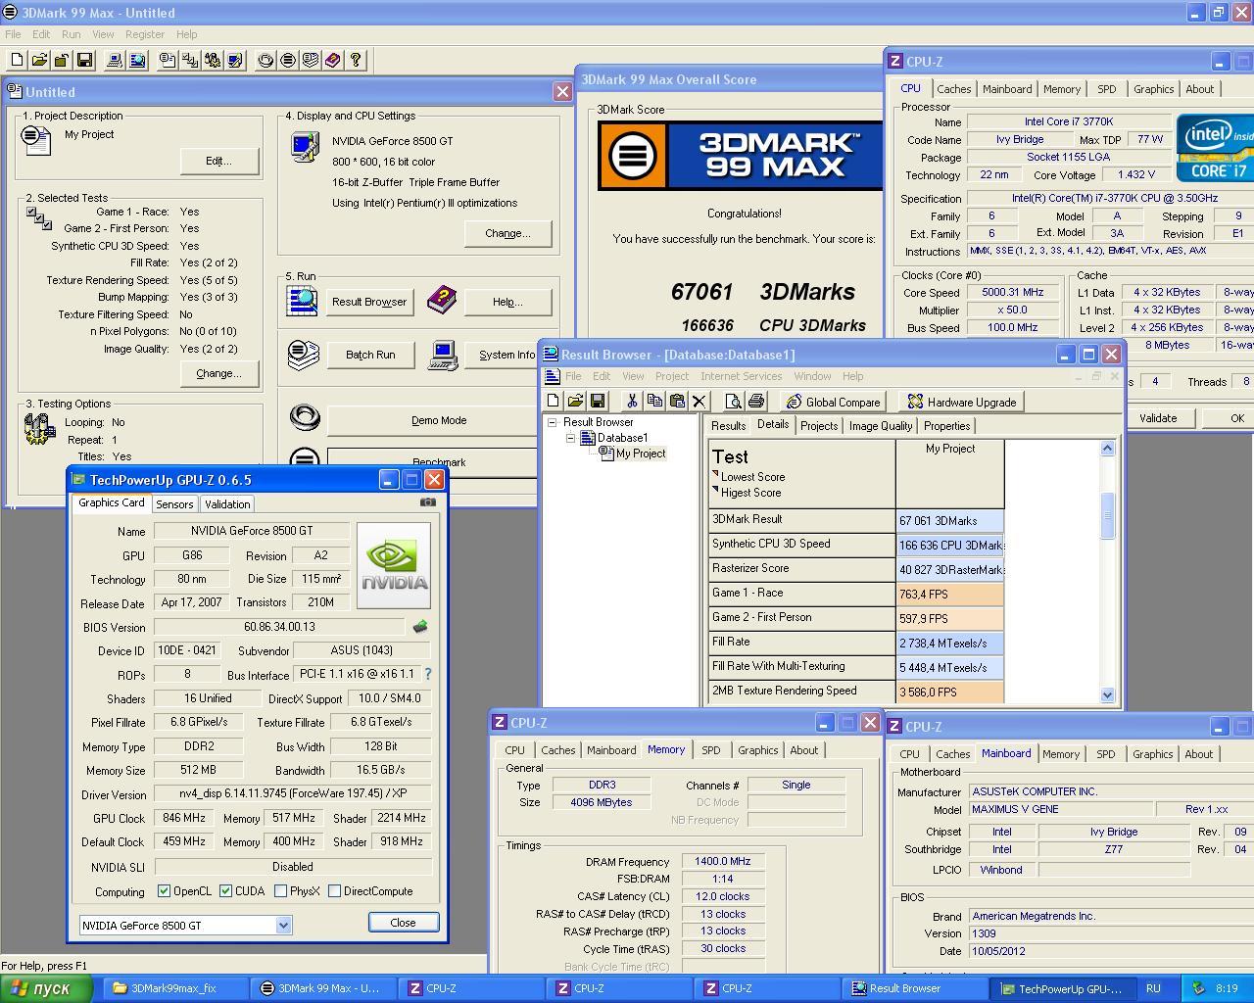Toggle CUDA checkbox in GPU-Z
The width and height of the screenshot is (1254, 1003).
(x=226, y=891)
